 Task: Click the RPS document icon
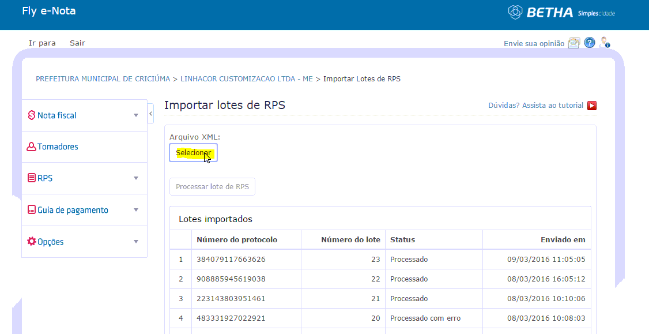click(32, 178)
